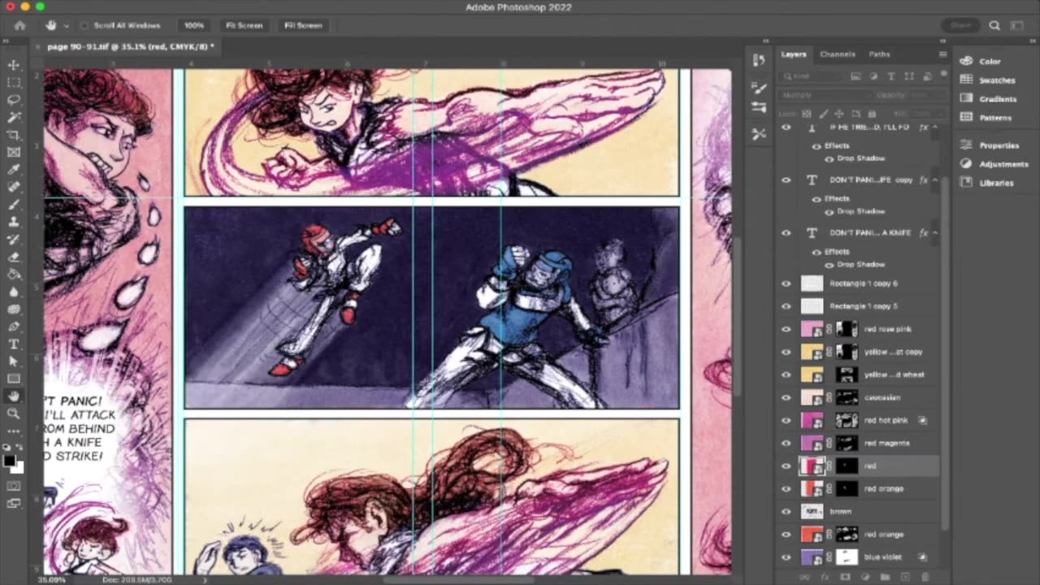Click the Fit Screen button
1040x585 pixels.
pyautogui.click(x=244, y=25)
